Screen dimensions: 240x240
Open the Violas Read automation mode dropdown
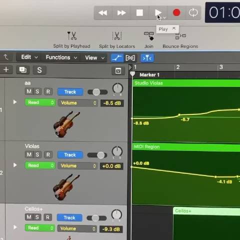tap(40, 165)
